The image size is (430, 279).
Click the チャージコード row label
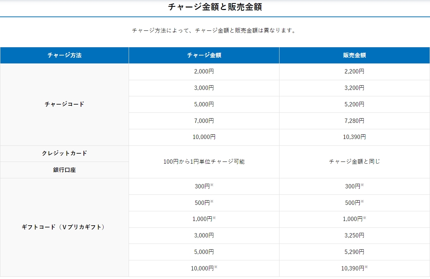click(x=64, y=104)
